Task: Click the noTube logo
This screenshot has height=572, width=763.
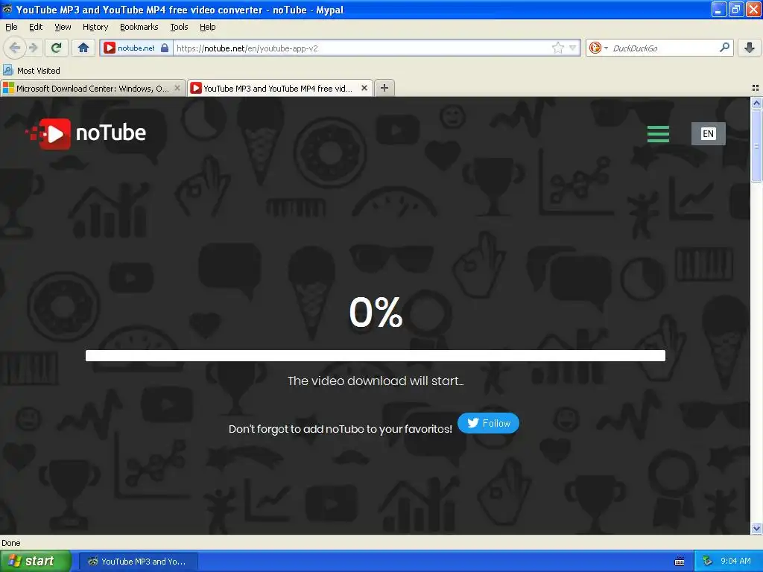Action: (x=86, y=133)
